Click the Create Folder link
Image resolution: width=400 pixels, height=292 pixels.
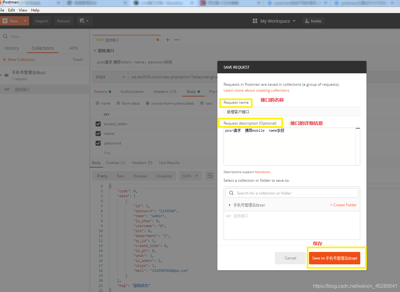point(343,205)
